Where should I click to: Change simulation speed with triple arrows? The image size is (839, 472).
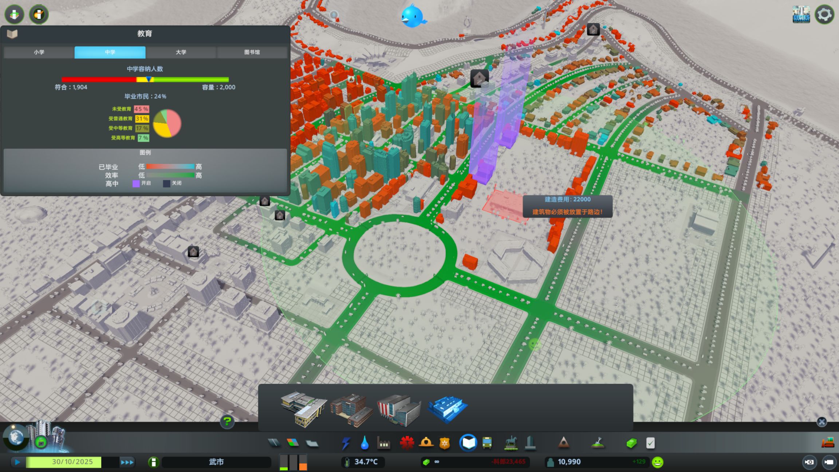point(127,462)
